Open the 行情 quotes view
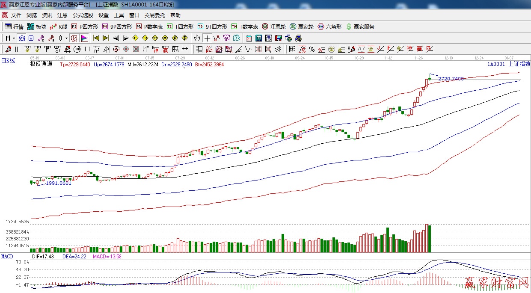The image size is (531, 293). pos(14,27)
